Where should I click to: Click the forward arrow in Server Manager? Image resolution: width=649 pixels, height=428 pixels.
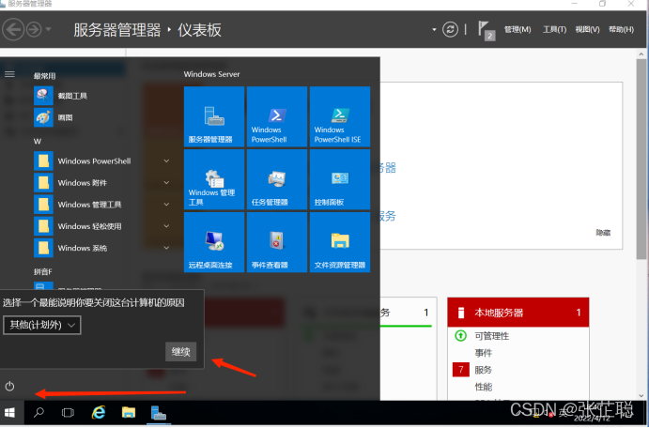(x=34, y=30)
